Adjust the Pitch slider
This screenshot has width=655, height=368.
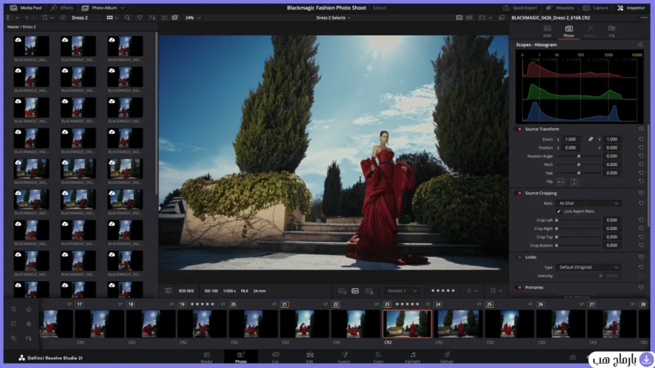coord(578,164)
